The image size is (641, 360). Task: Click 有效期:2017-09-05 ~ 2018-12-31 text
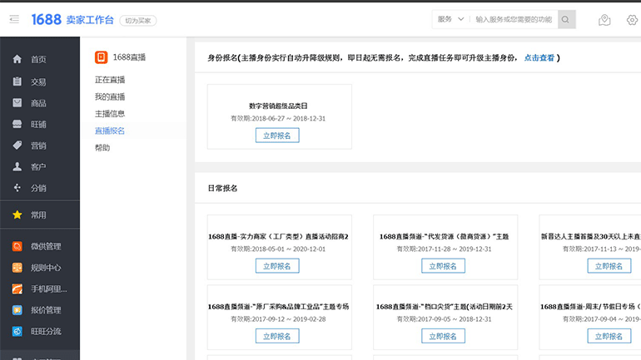444,319
